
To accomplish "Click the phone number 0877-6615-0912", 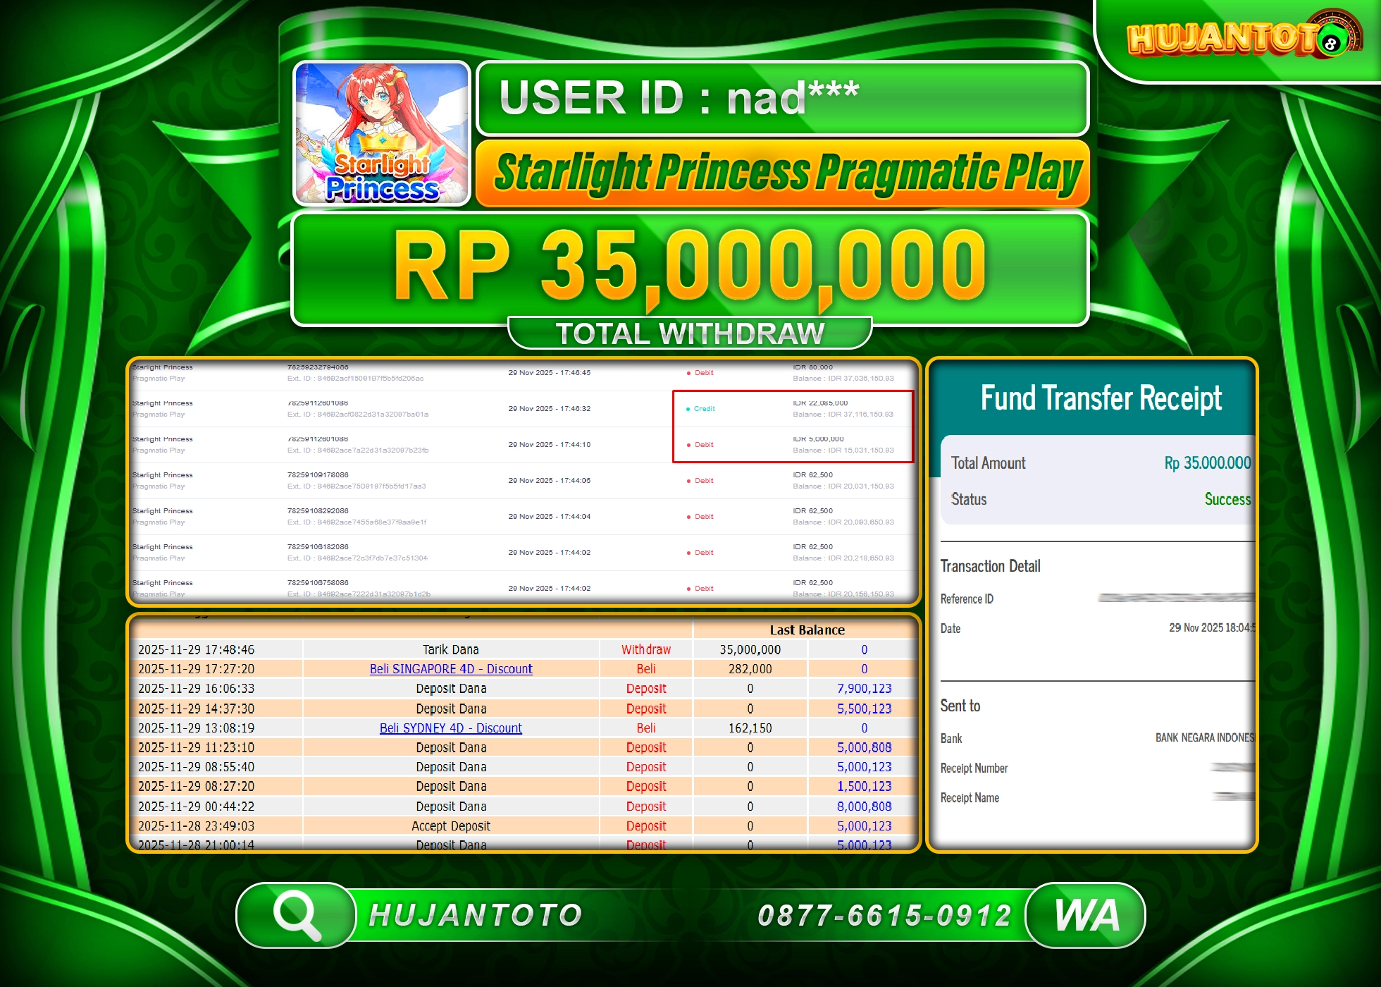I will tap(885, 914).
